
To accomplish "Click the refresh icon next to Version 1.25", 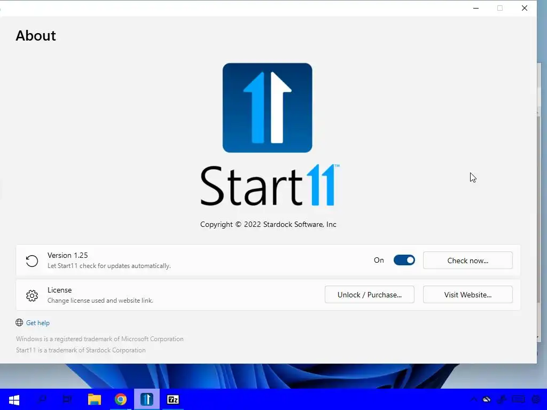I will pyautogui.click(x=32, y=261).
